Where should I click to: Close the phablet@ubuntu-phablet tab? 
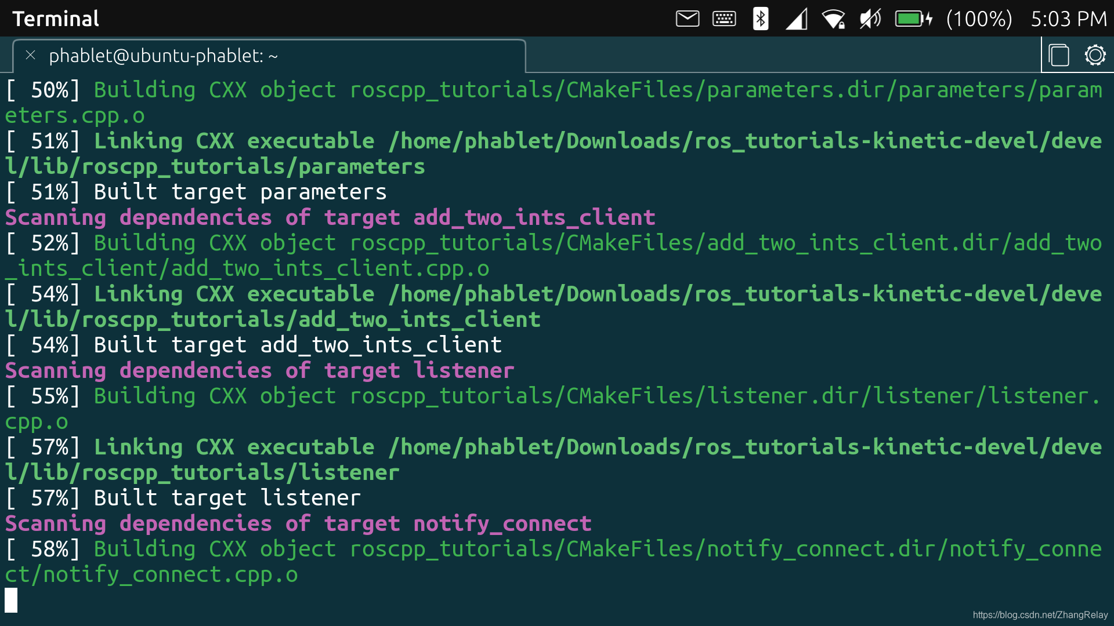(31, 56)
